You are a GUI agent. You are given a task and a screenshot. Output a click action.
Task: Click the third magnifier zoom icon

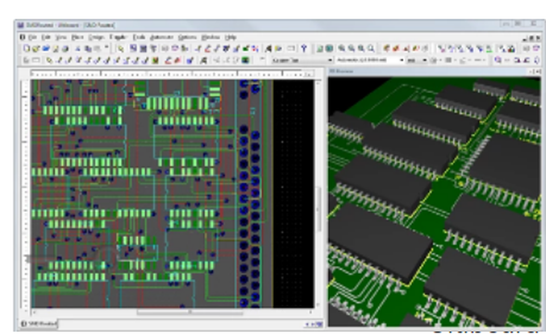click(x=361, y=49)
